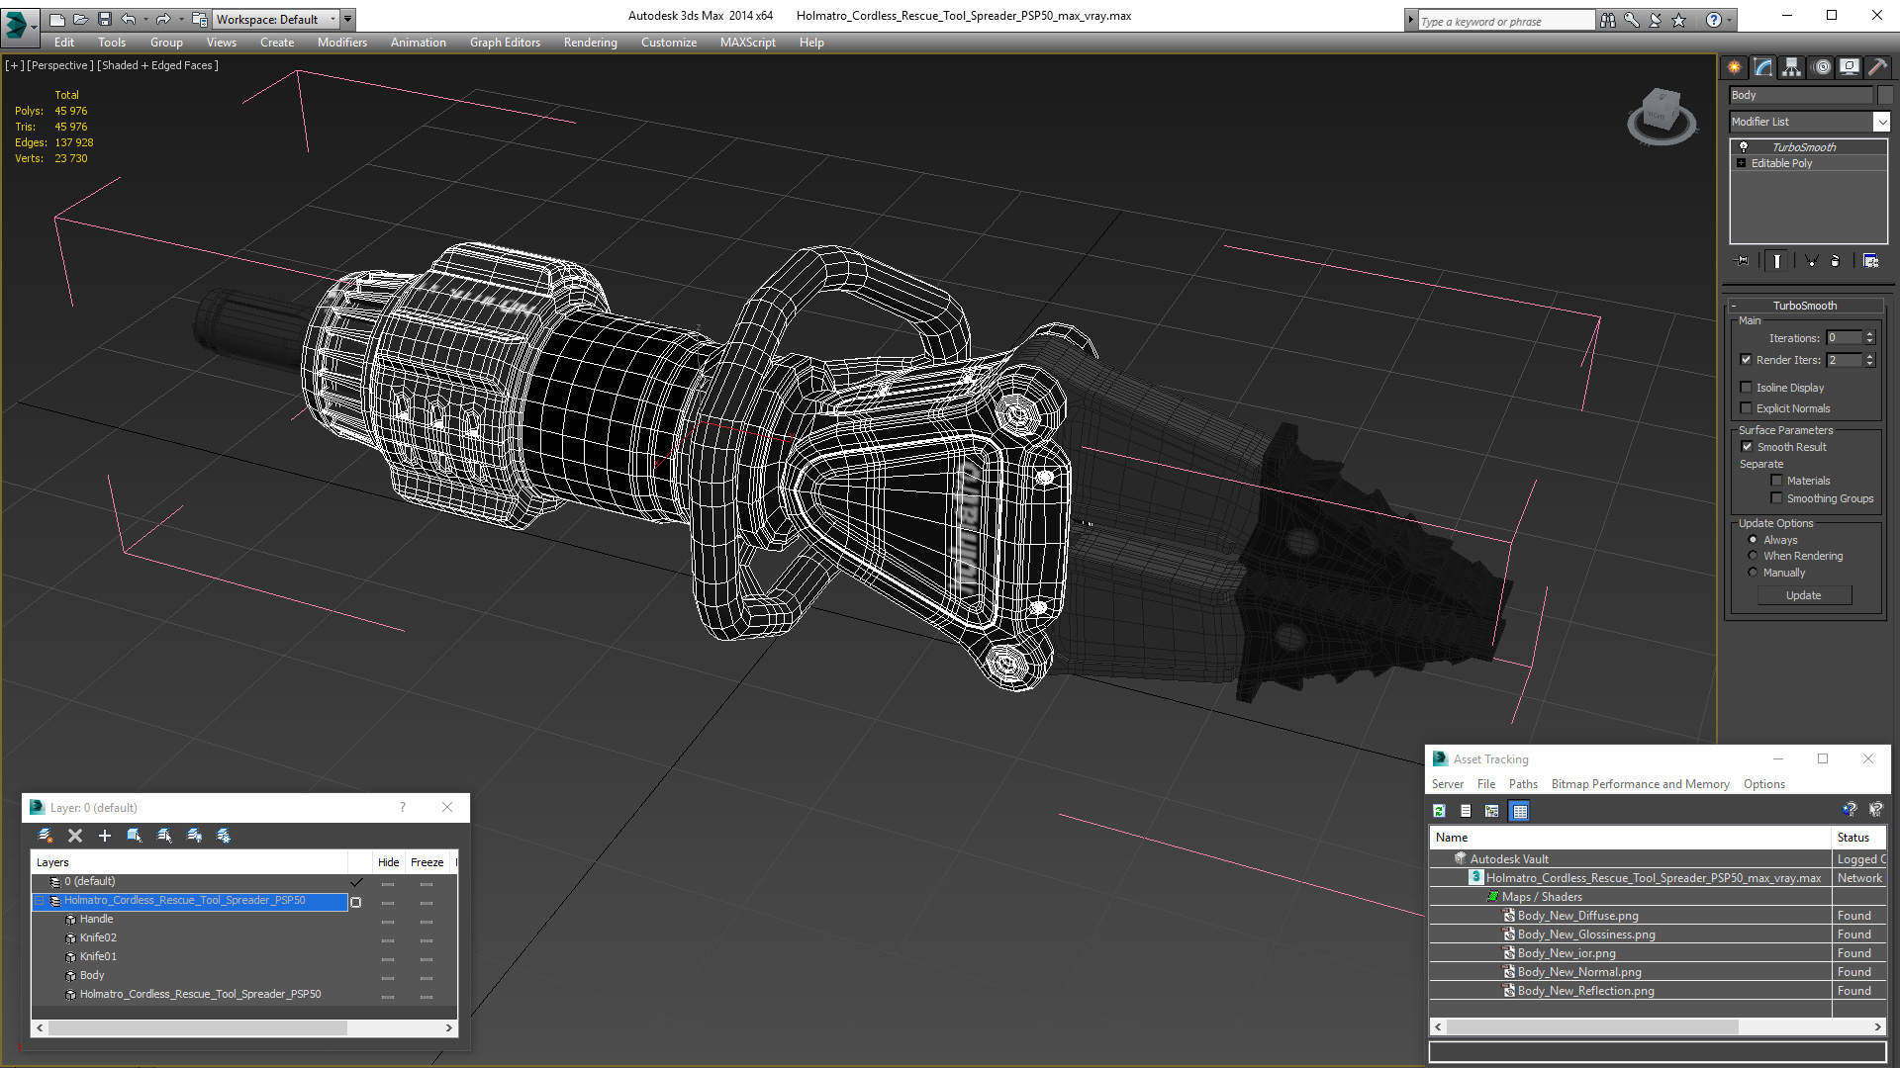
Task: Open the Modifiers menu
Action: click(x=341, y=43)
